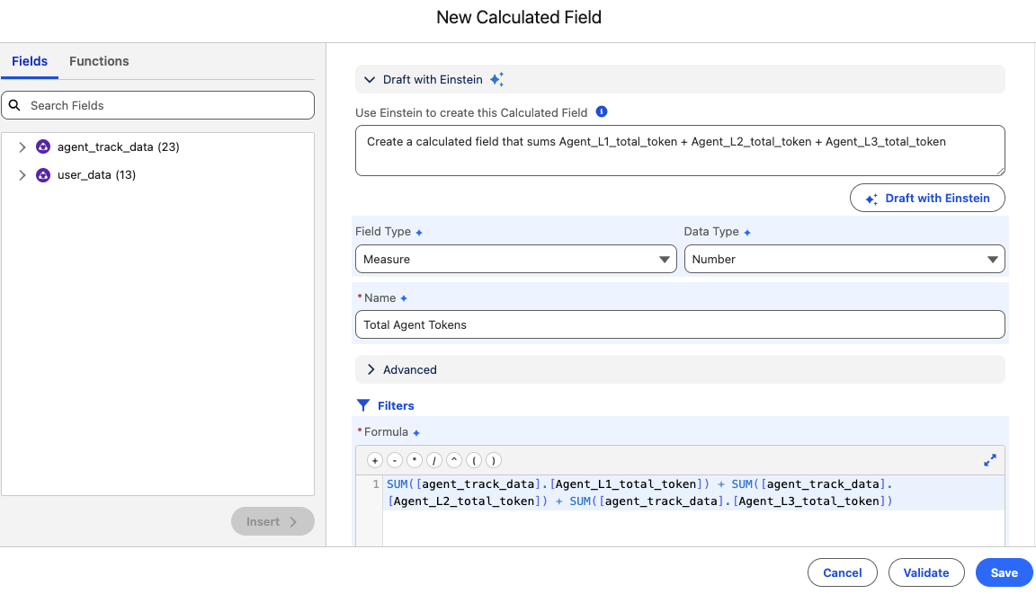This screenshot has height=594, width=1036.
Task: Insert the division slash operator
Action: pos(434,460)
